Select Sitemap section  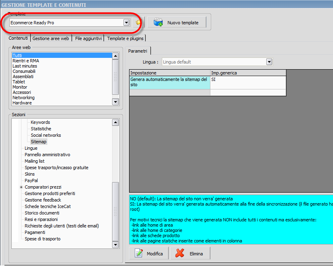[38, 142]
